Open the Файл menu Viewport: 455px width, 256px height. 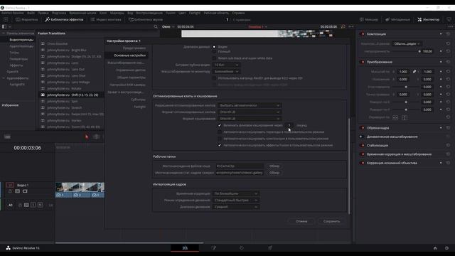(x=31, y=13)
